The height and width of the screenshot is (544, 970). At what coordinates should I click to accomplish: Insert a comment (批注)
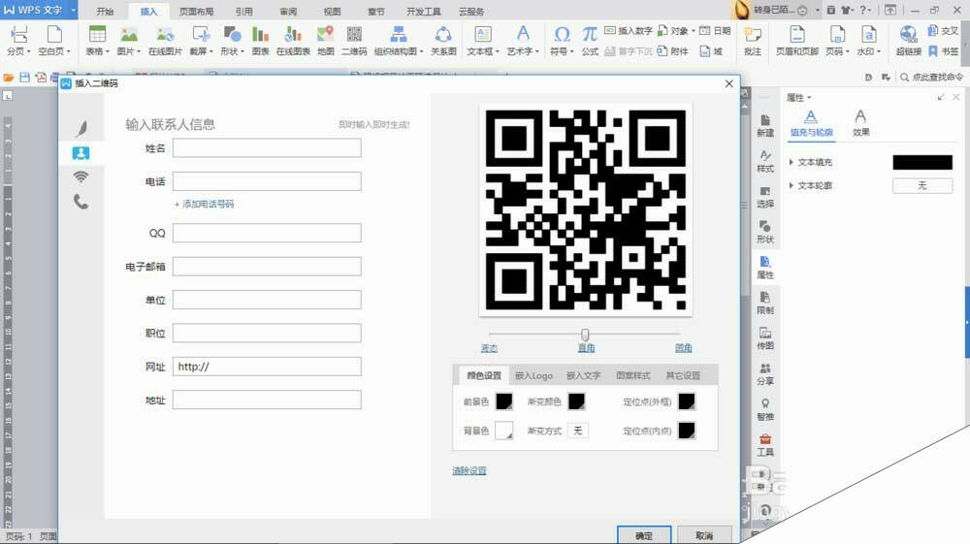(753, 41)
